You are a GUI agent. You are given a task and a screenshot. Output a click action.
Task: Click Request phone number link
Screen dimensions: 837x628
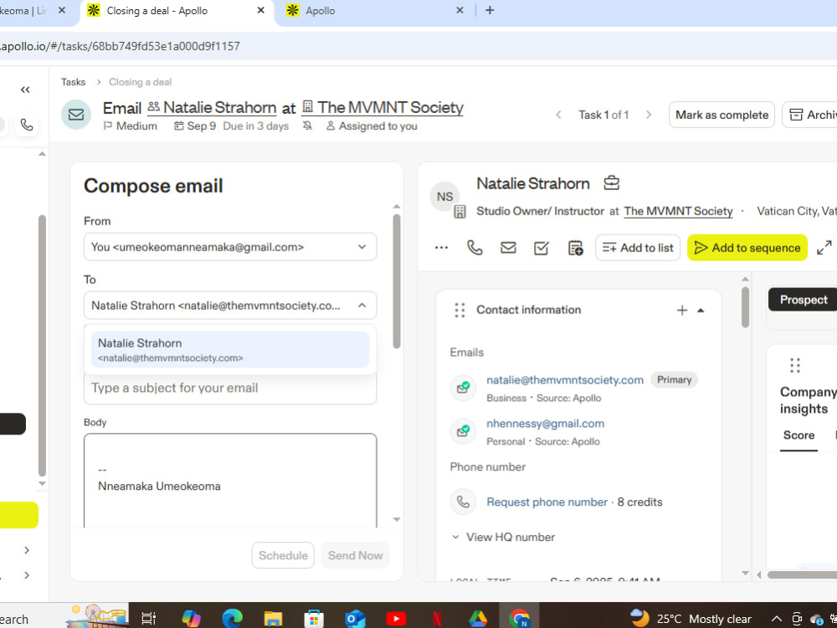click(547, 502)
